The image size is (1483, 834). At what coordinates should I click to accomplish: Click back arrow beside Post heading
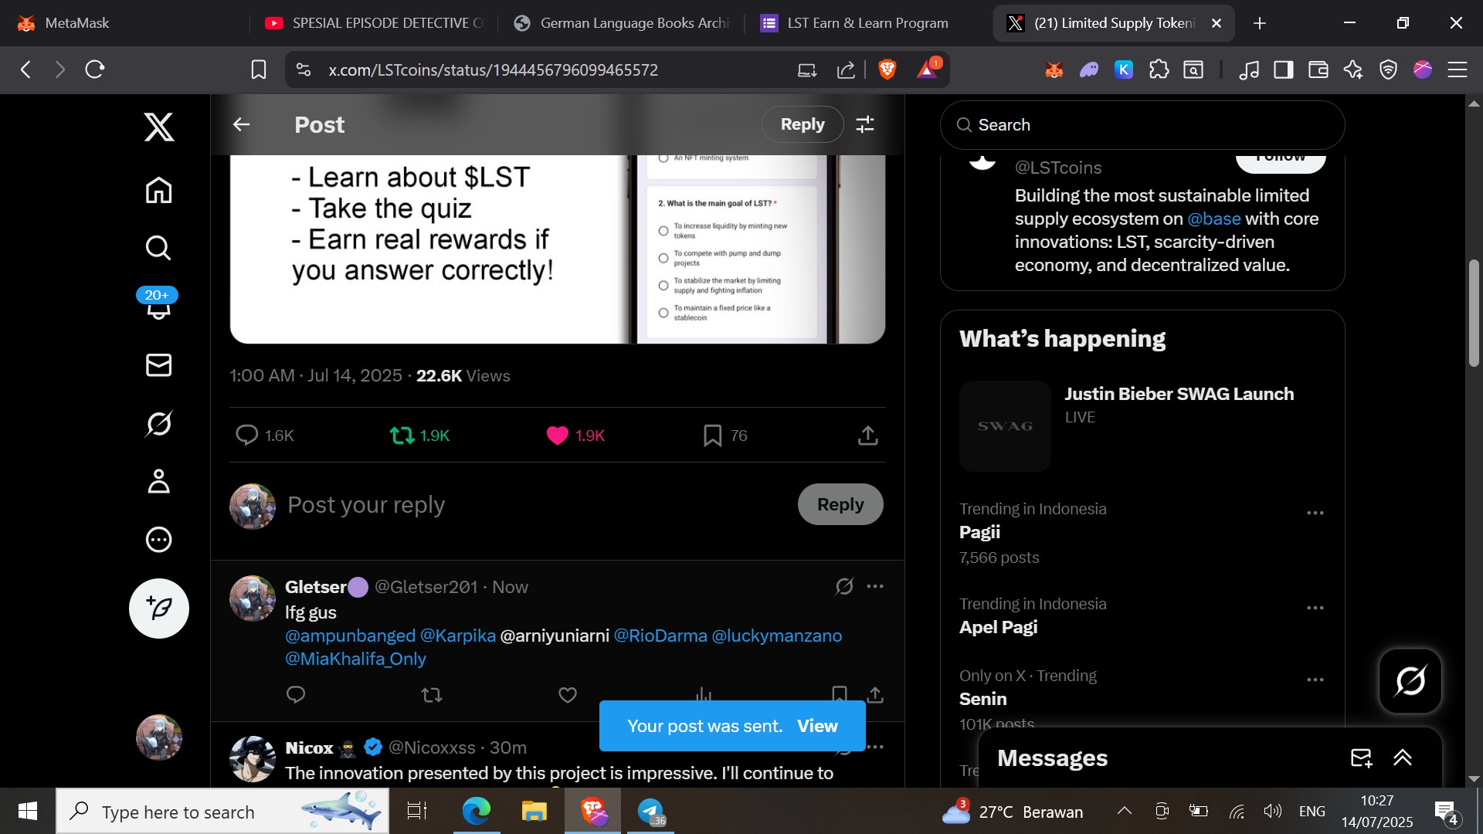[242, 124]
